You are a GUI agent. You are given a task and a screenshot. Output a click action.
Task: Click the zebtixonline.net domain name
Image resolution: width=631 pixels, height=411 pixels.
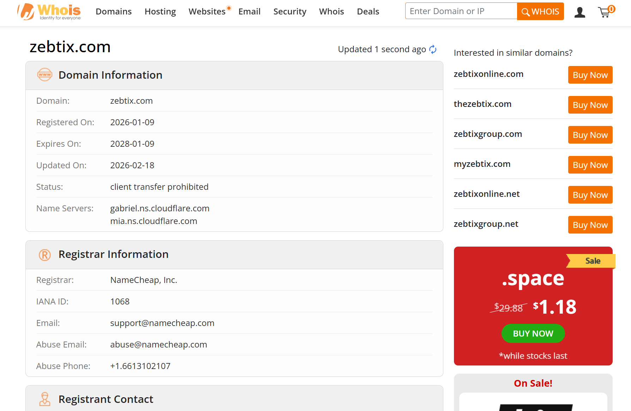487,194
